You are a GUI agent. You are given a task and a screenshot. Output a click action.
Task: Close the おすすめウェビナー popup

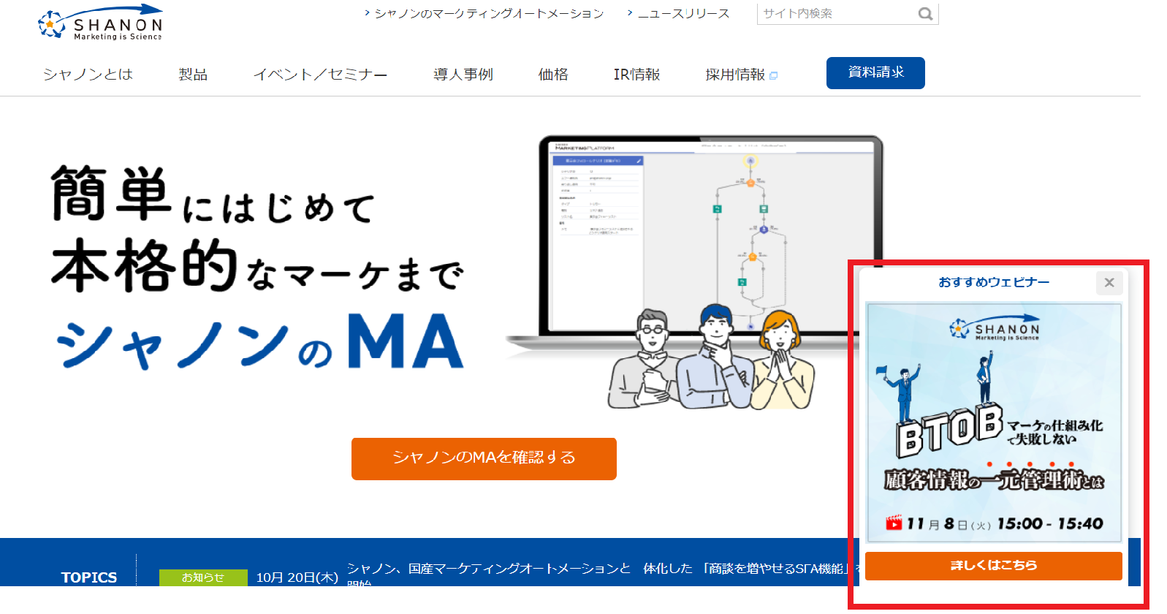(x=1109, y=282)
